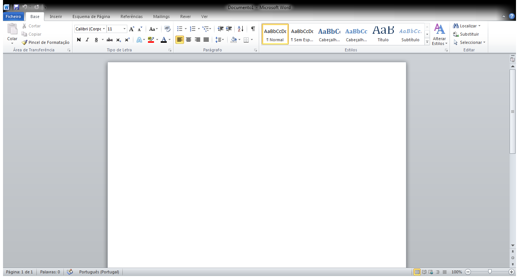This screenshot has height=279, width=519.
Task: Click the vertical scrollbar thumb
Action: click(x=513, y=111)
